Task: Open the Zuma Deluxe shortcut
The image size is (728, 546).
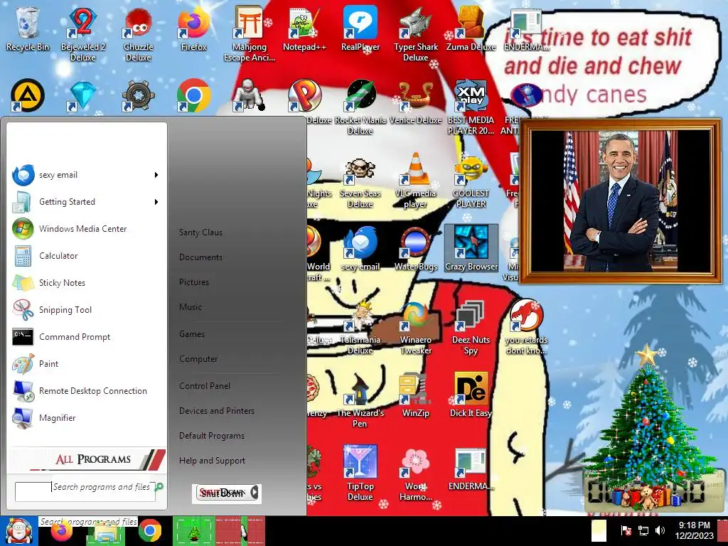Action: point(471,28)
